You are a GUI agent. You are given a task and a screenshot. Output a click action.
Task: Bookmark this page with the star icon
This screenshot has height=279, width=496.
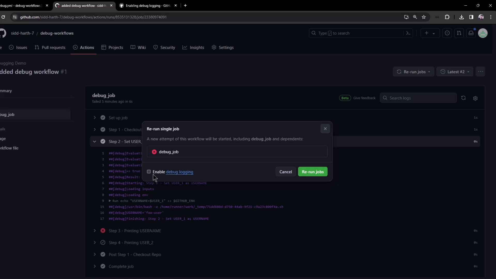click(x=424, y=17)
